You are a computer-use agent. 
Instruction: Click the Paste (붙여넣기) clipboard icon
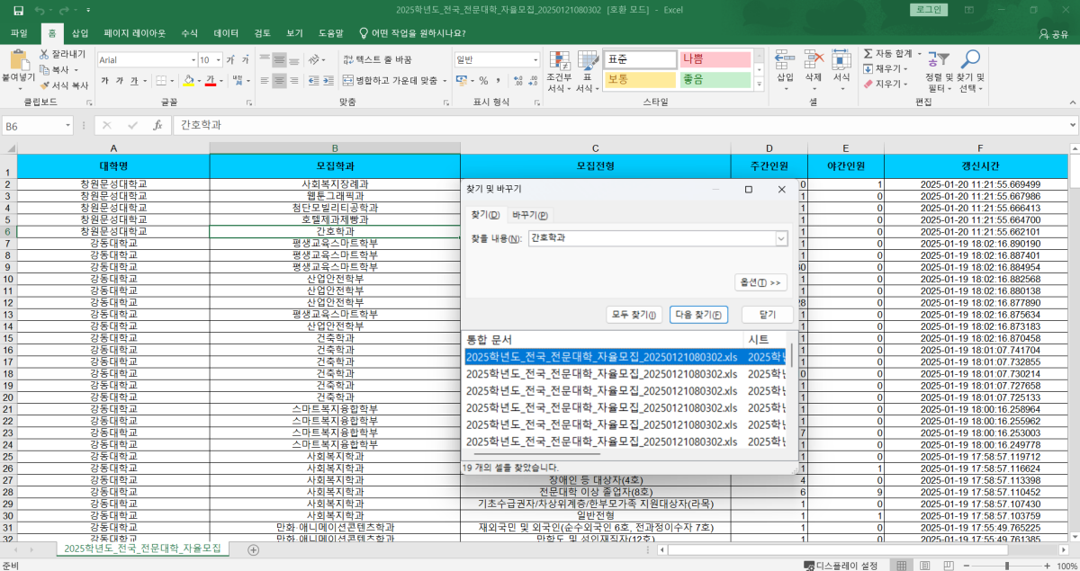18,60
